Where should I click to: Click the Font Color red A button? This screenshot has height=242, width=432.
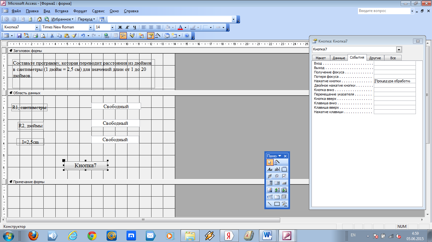point(180,27)
